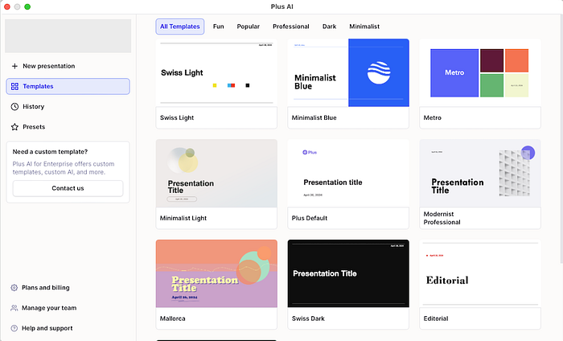
Task: Click the Swiss Light caption text
Action: (177, 117)
